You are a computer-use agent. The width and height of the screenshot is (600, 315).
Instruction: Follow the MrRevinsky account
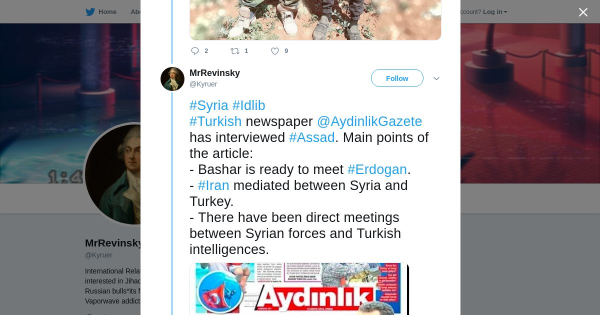(397, 78)
